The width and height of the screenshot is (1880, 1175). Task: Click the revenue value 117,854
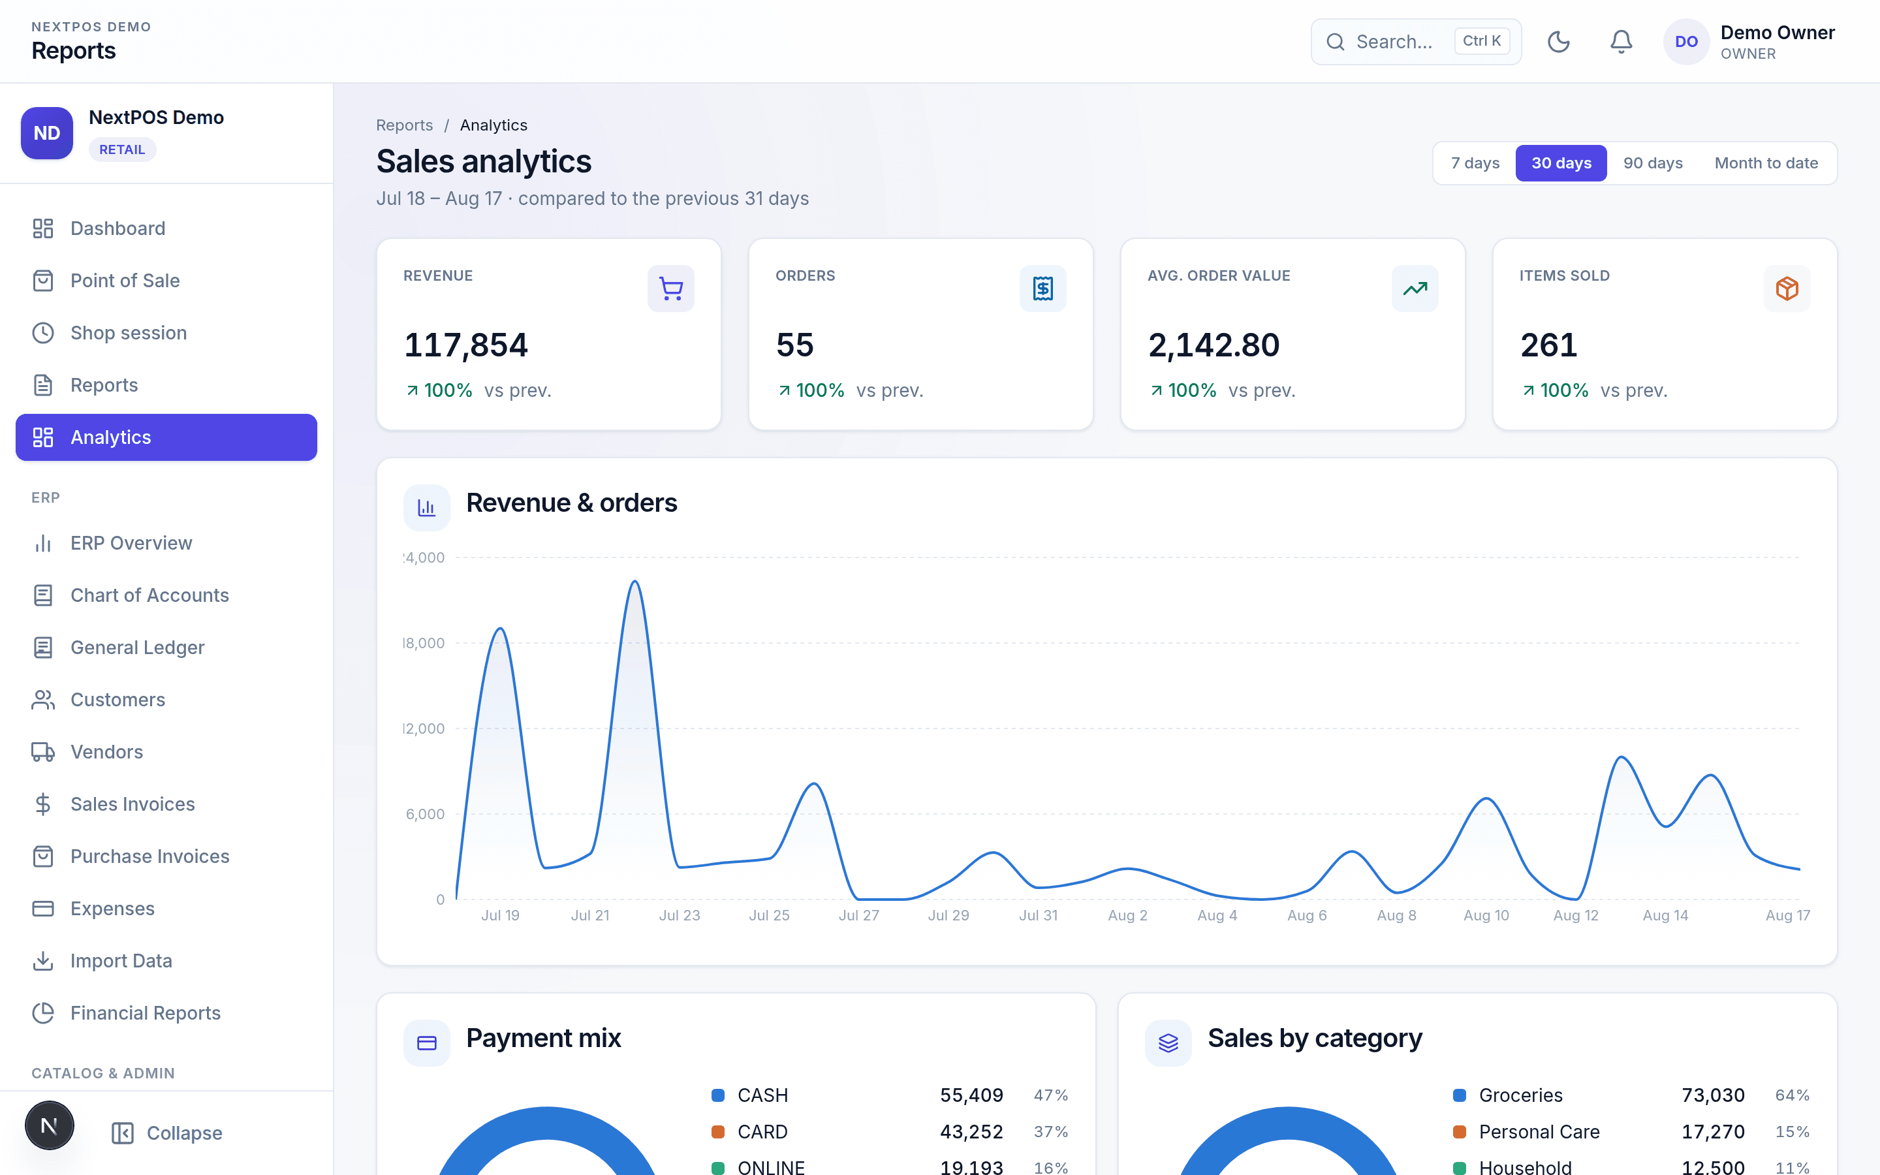tap(465, 345)
